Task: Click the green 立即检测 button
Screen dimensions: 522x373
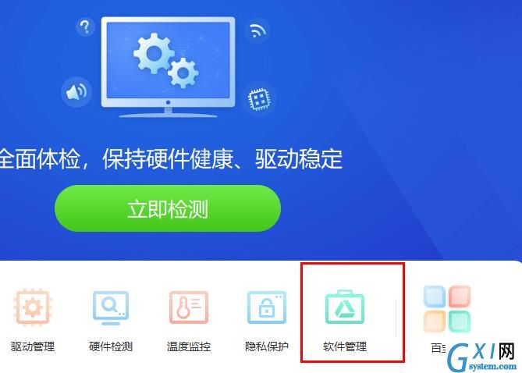Action: pos(168,208)
